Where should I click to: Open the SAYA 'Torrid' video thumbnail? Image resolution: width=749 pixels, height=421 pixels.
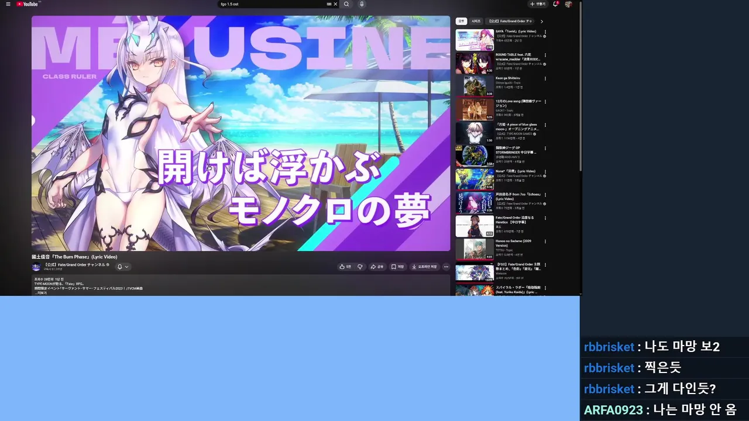pyautogui.click(x=475, y=40)
